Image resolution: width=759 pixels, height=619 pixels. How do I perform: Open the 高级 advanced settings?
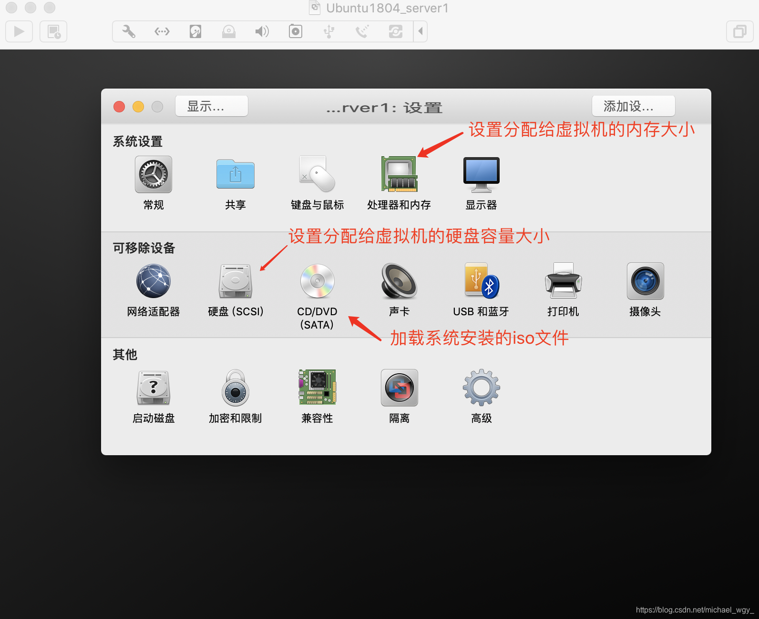[481, 397]
